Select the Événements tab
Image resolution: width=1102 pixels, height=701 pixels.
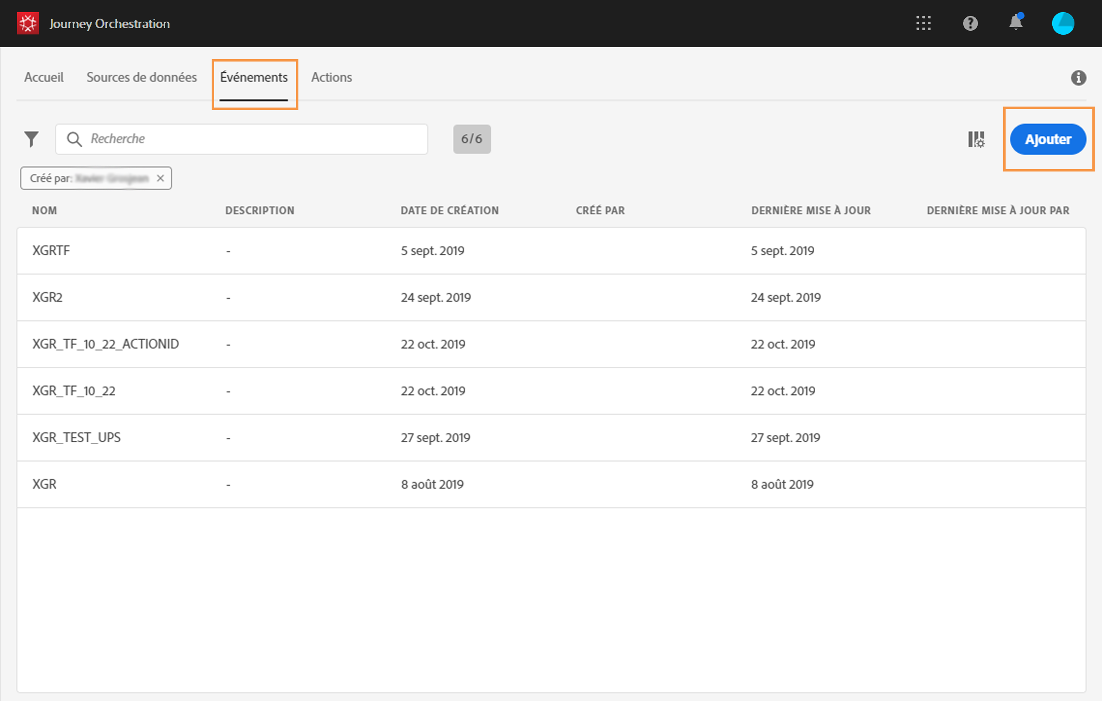(x=254, y=78)
